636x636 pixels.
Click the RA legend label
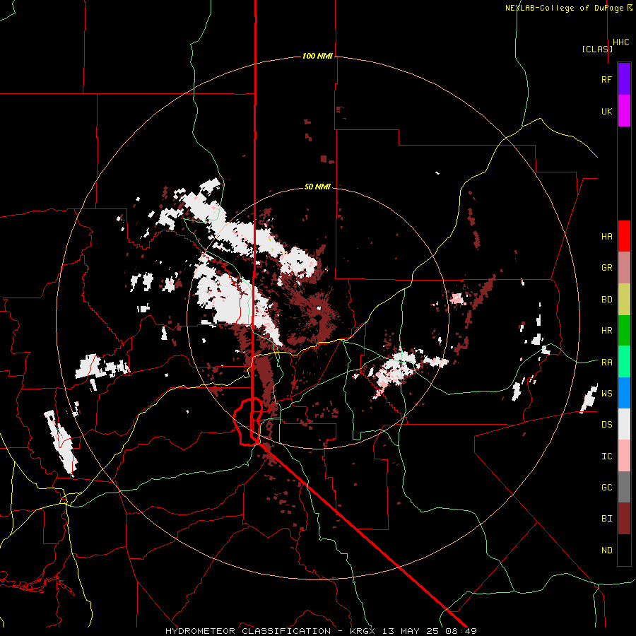(606, 363)
